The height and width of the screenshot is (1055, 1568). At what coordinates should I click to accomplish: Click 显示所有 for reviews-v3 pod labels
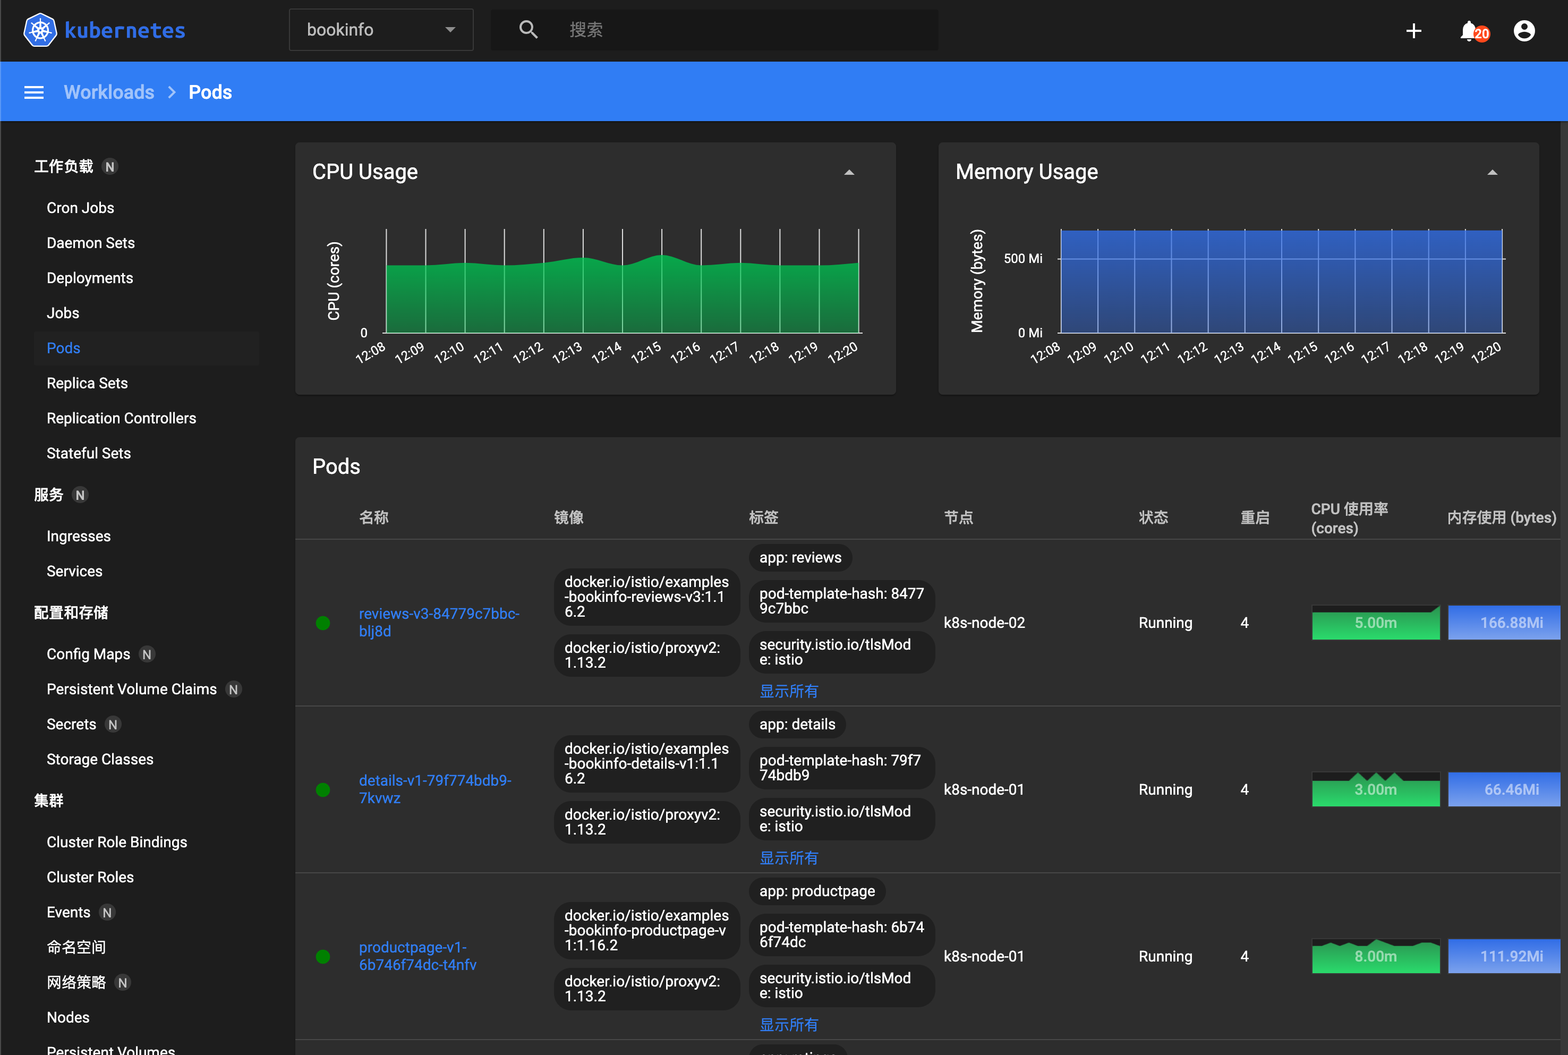(x=788, y=691)
